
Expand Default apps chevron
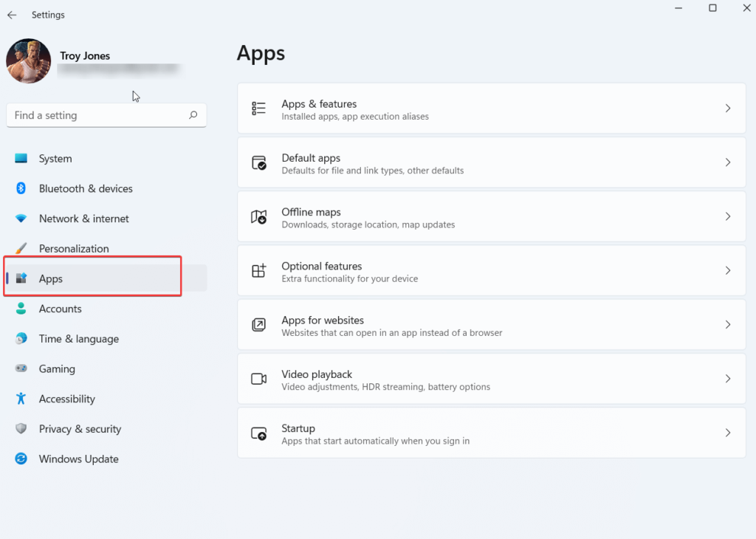728,162
